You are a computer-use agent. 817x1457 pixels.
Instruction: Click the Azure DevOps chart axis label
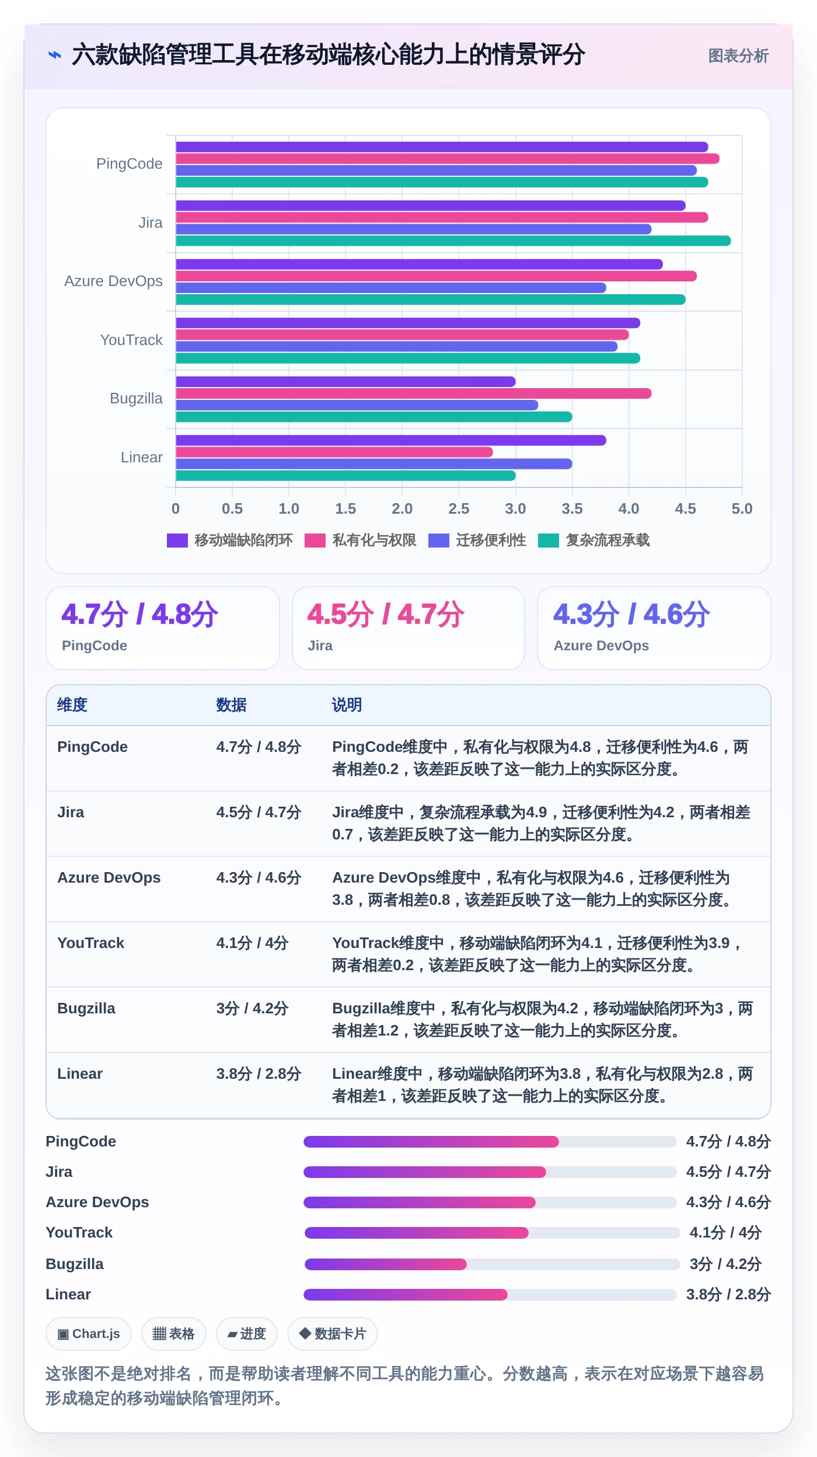114,281
